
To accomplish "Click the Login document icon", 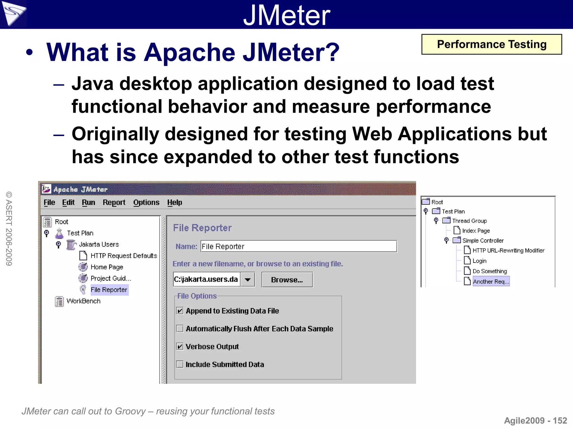I will click(x=467, y=260).
